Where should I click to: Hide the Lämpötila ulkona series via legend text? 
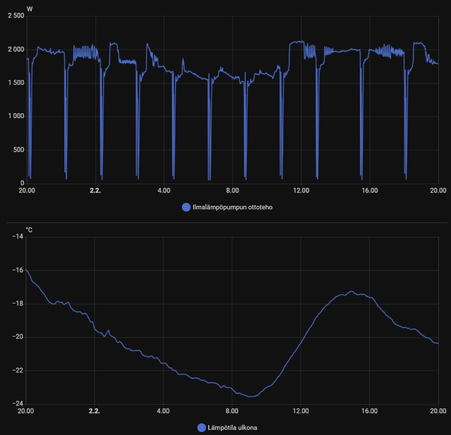232,427
